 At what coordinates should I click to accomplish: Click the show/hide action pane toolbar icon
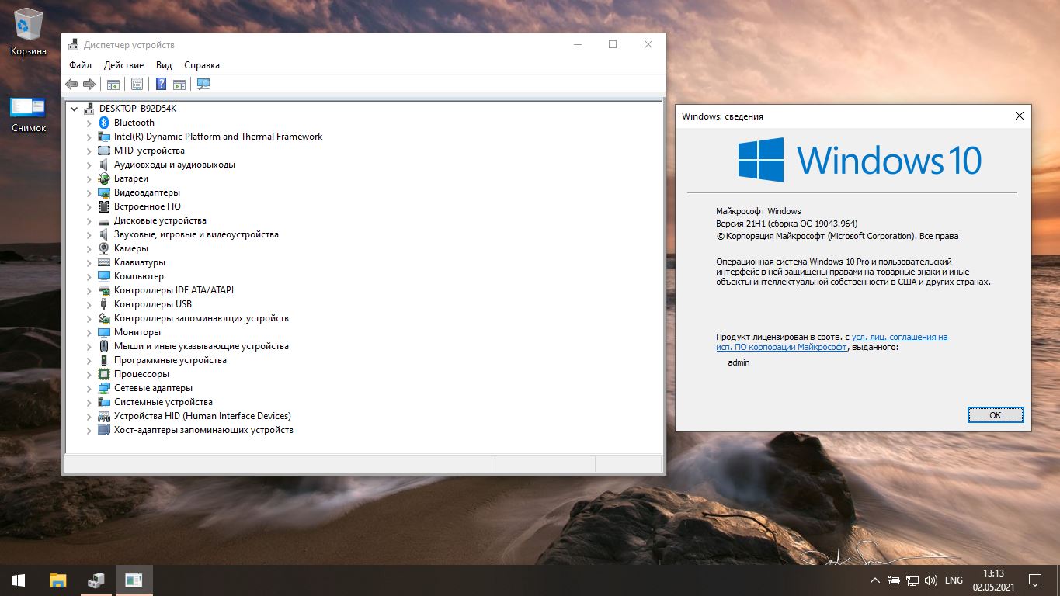pos(179,84)
